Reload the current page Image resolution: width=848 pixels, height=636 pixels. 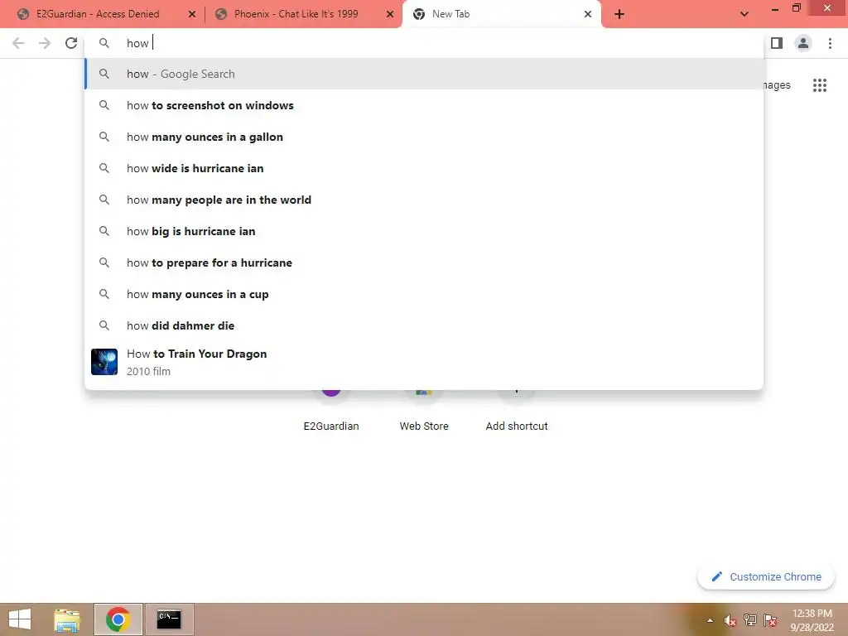(x=71, y=43)
